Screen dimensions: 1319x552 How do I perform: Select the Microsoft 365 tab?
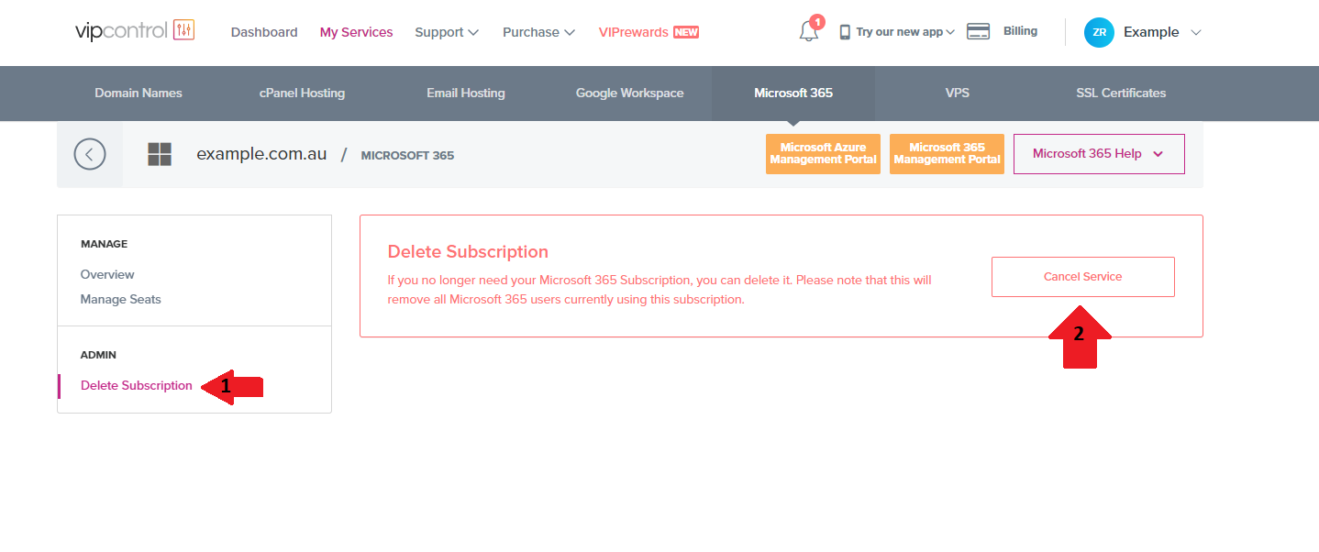[793, 93]
